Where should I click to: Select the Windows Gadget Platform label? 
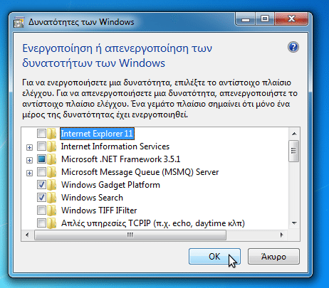pyautogui.click(x=110, y=185)
